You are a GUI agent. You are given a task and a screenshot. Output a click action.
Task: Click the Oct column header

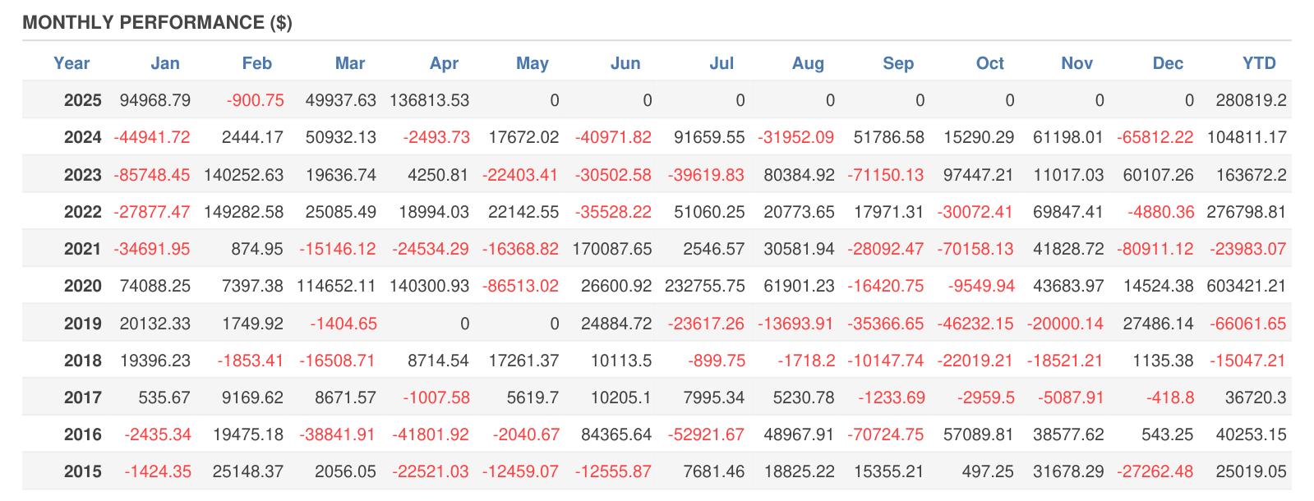point(989,63)
